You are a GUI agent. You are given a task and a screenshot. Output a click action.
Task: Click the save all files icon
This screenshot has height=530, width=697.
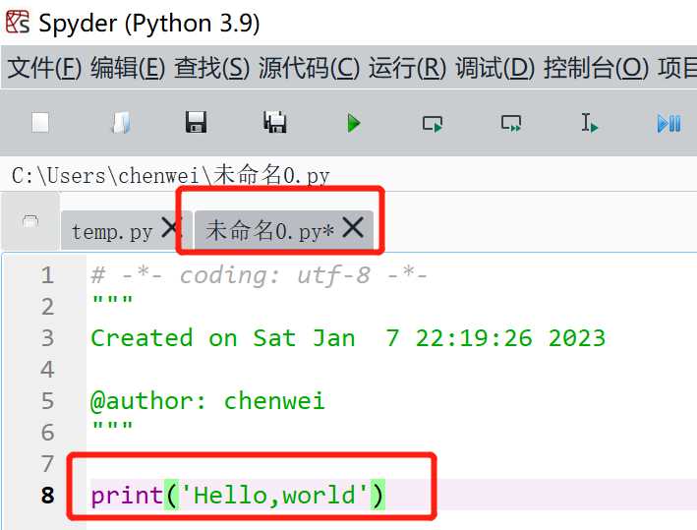pyautogui.click(x=275, y=123)
